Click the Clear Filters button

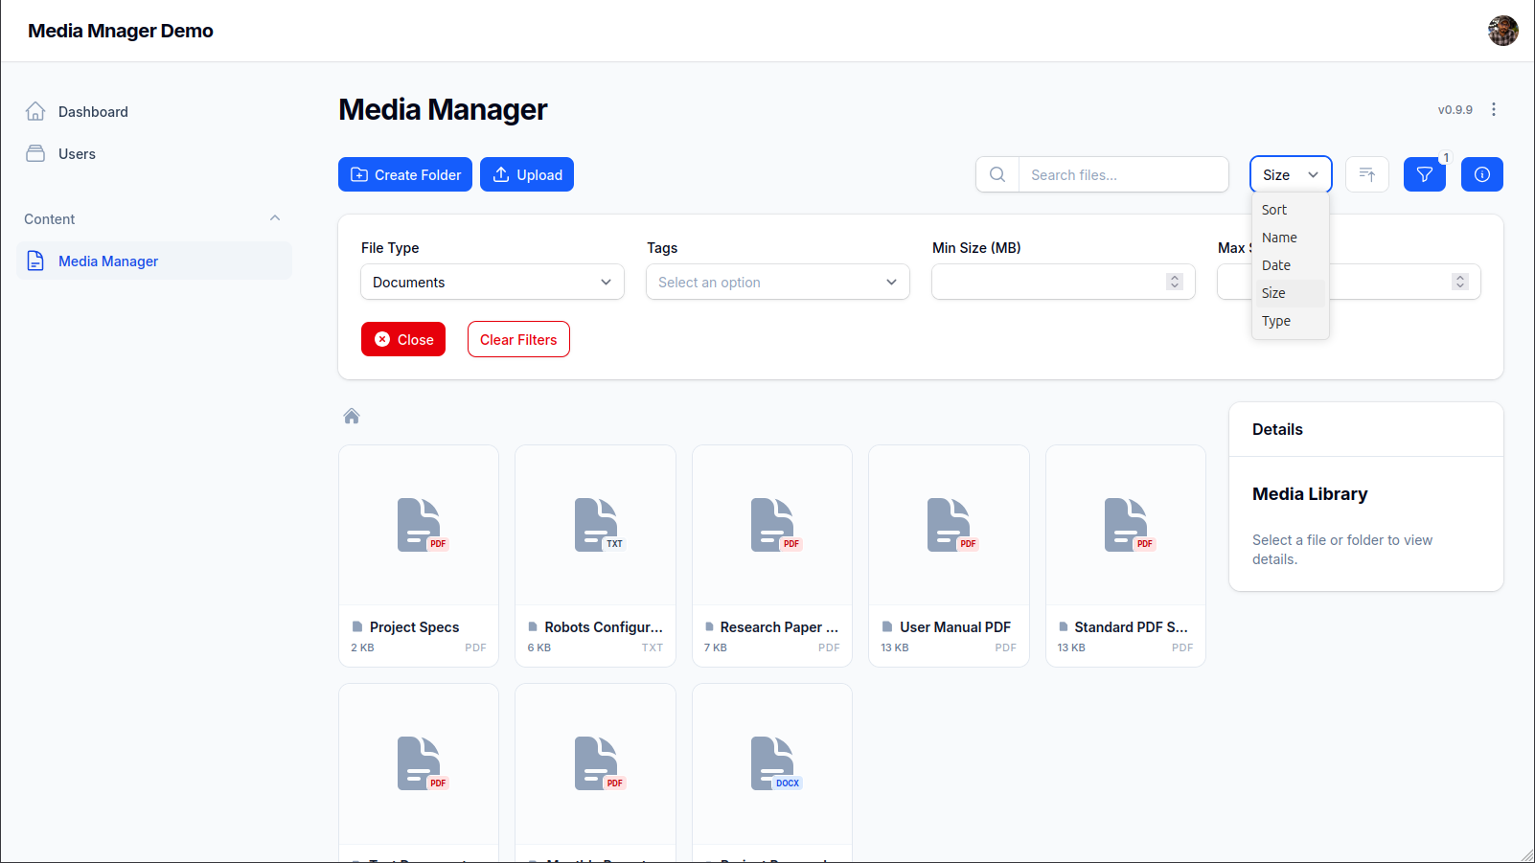tap(517, 339)
